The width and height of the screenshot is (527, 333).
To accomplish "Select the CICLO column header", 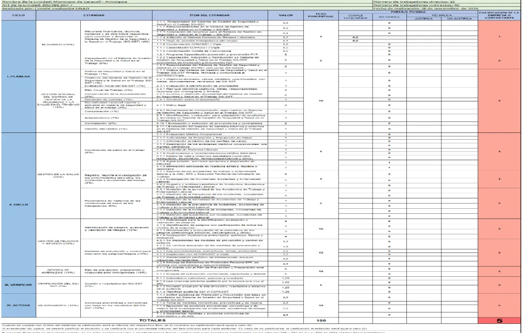I will pos(18,15).
